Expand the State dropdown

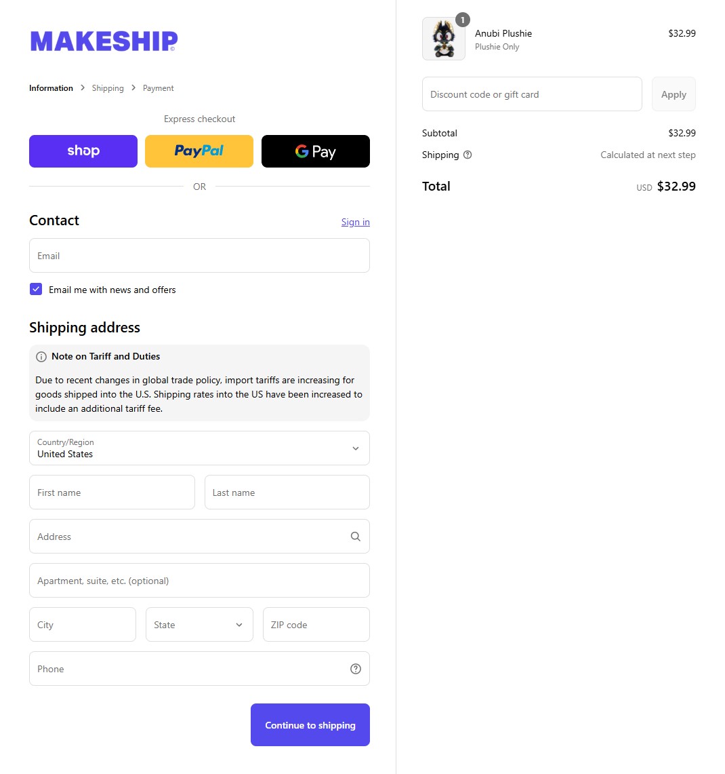click(x=199, y=625)
